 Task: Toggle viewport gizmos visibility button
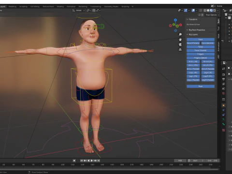click(x=186, y=10)
